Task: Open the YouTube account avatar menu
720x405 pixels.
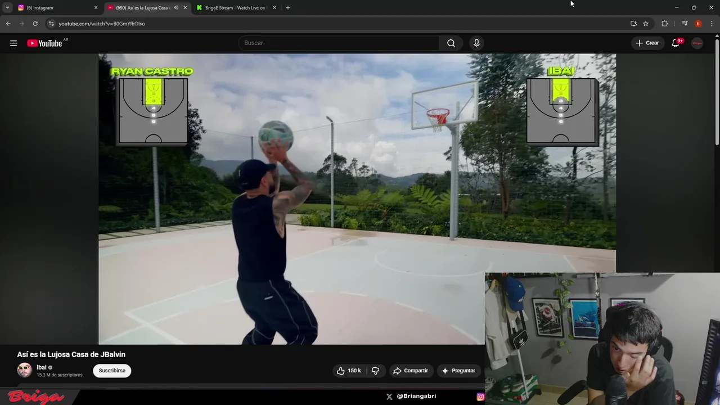Action: click(x=697, y=43)
